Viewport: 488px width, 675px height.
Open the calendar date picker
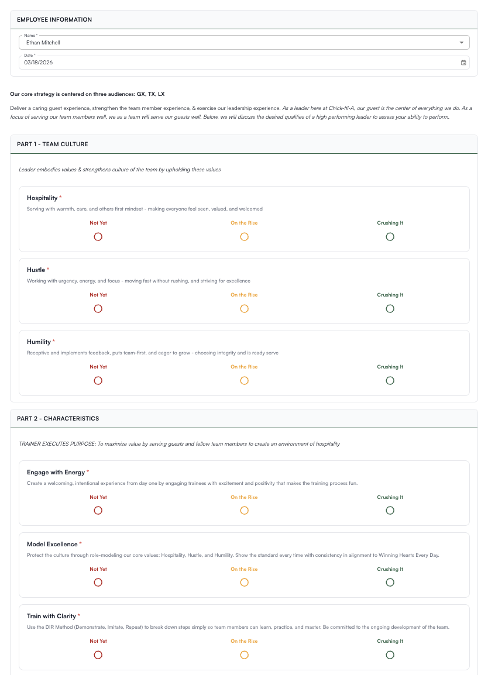pos(463,63)
